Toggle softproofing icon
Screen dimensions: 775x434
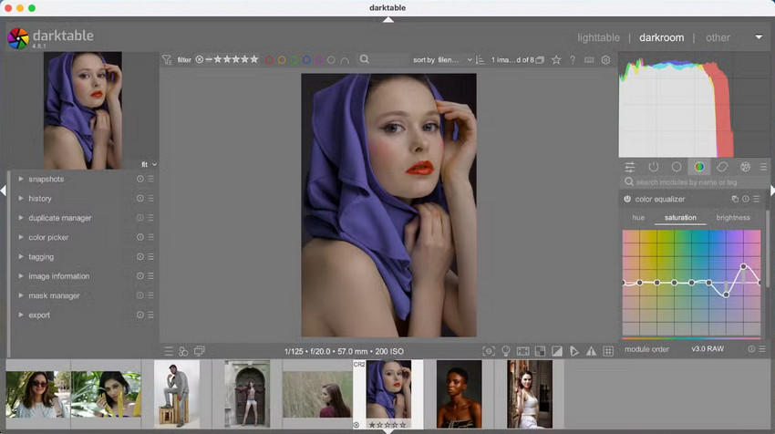tap(573, 351)
